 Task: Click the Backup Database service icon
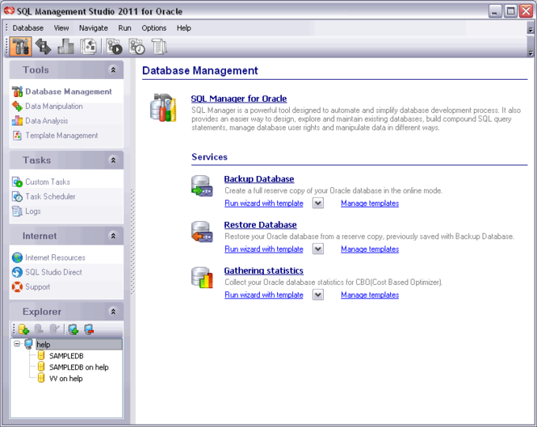point(202,186)
